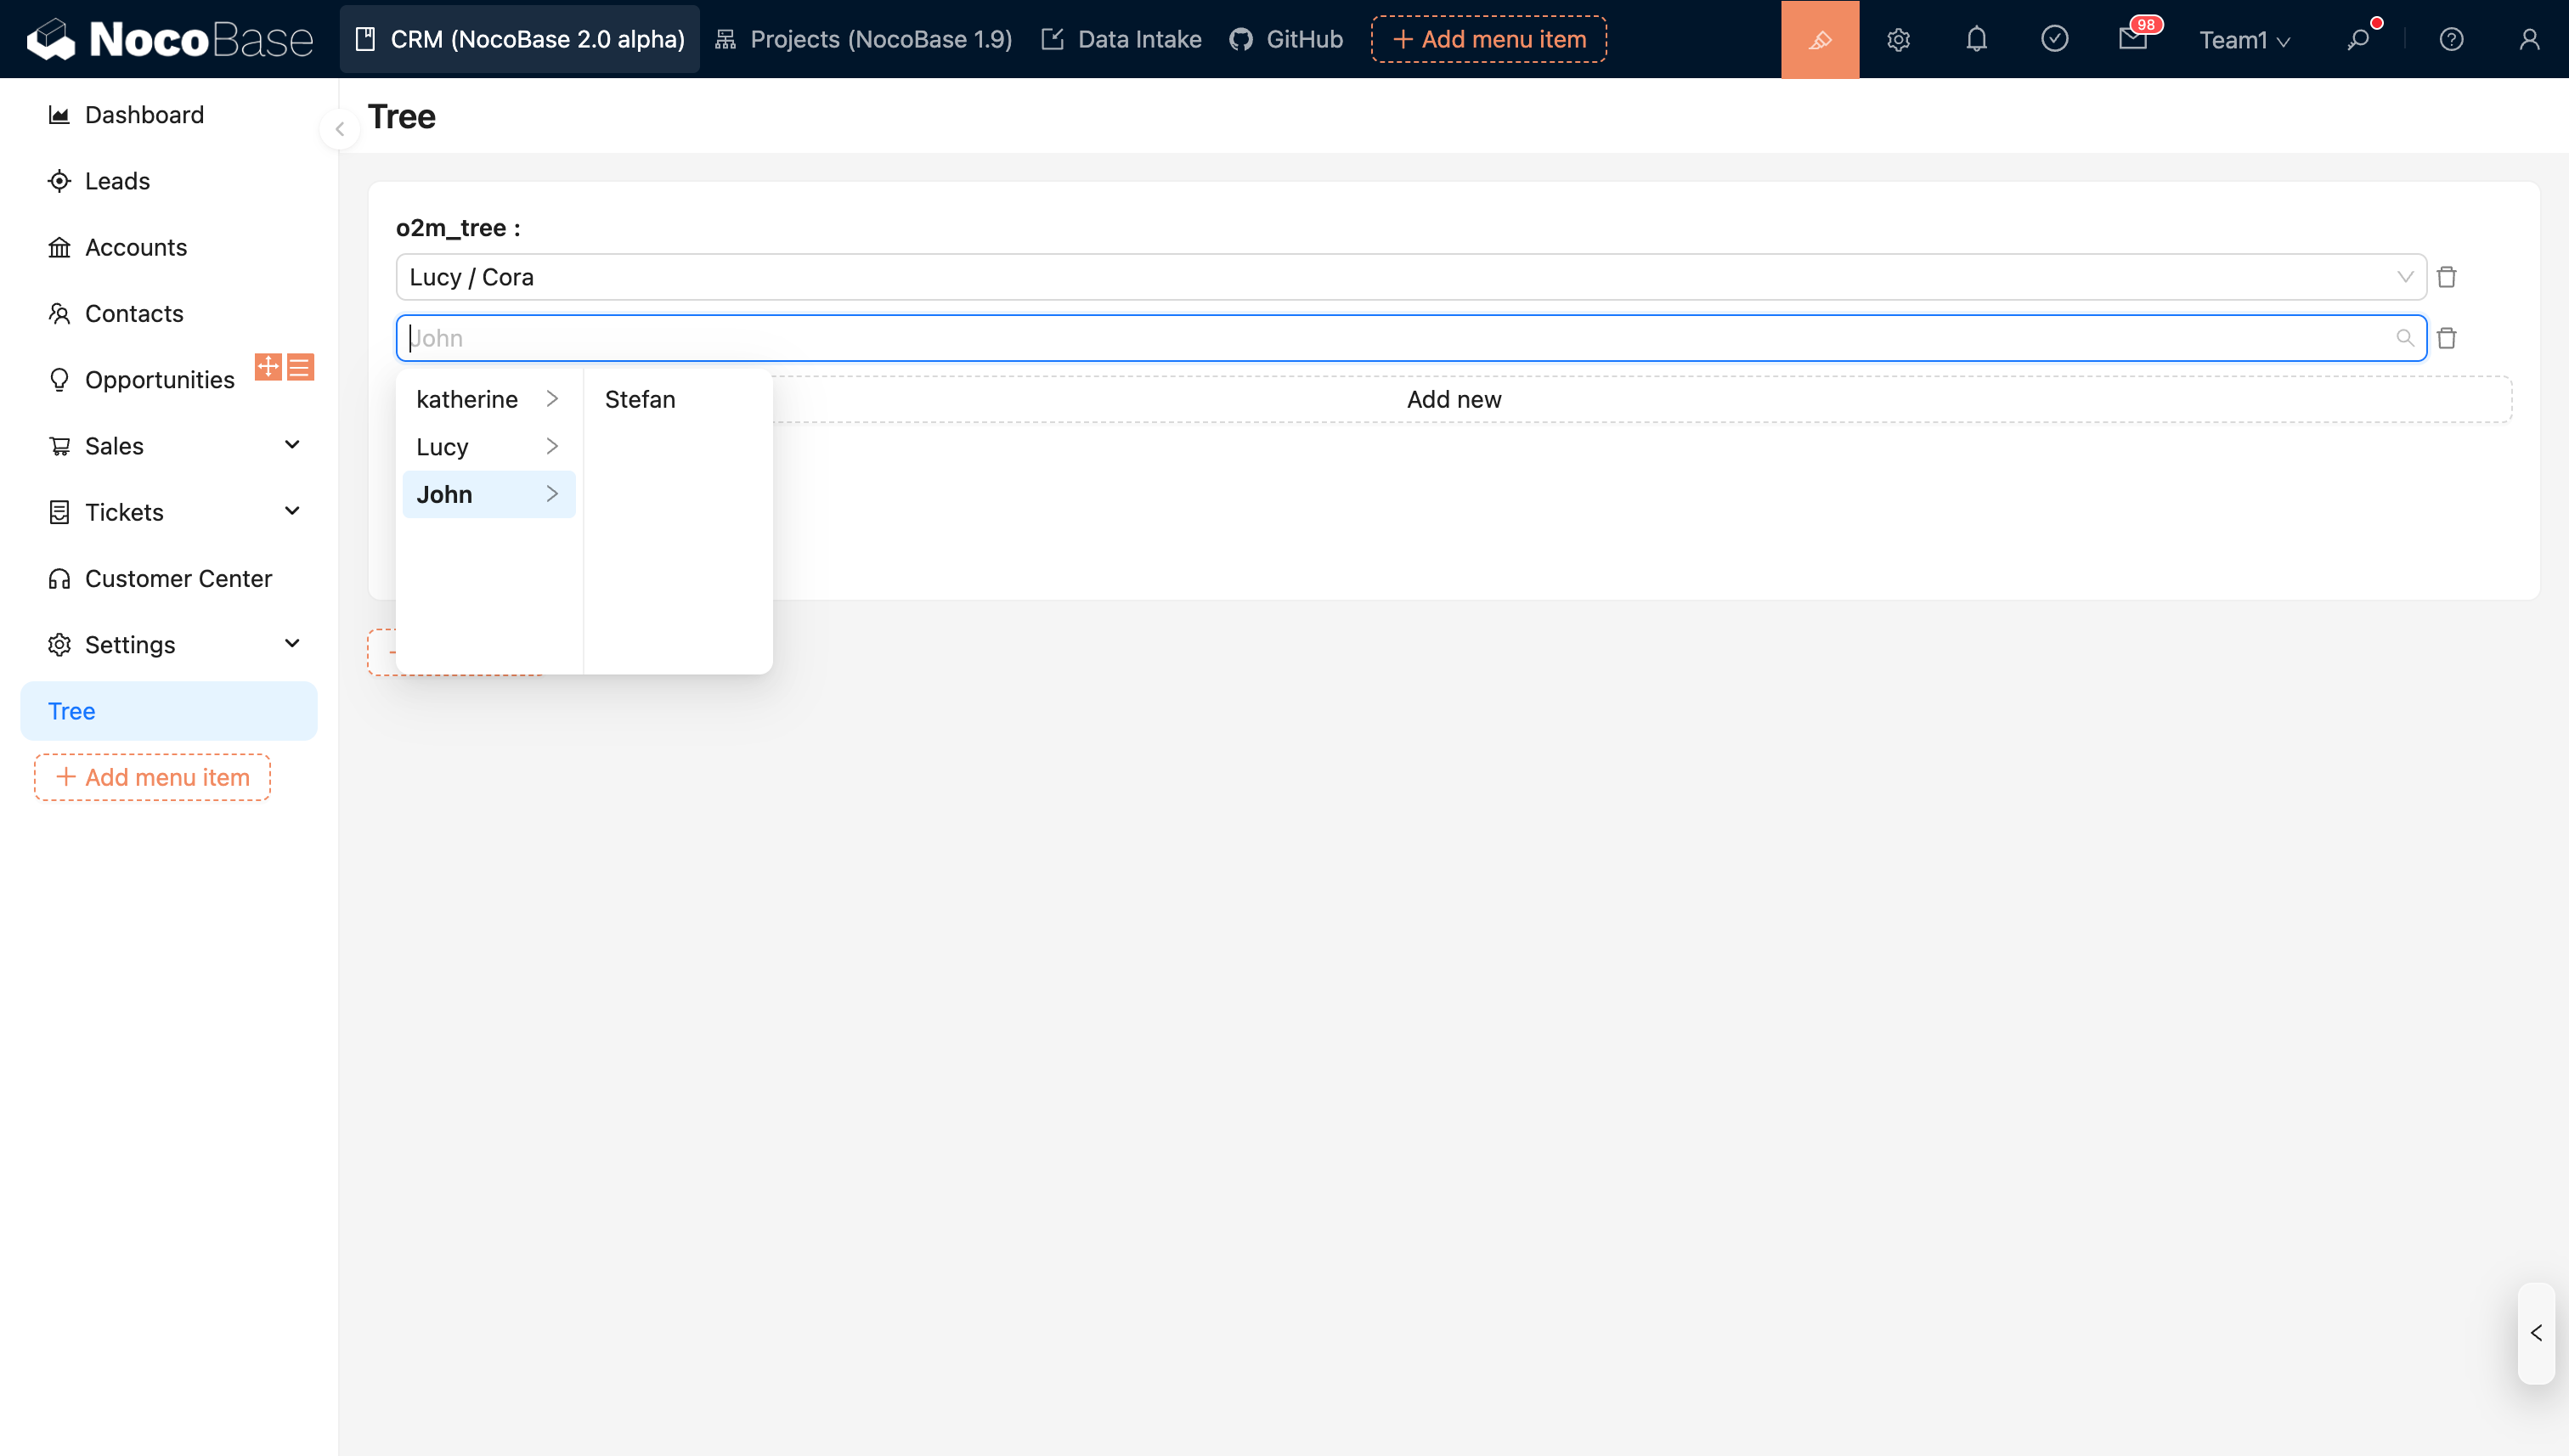Open the help question mark icon

click(2450, 39)
